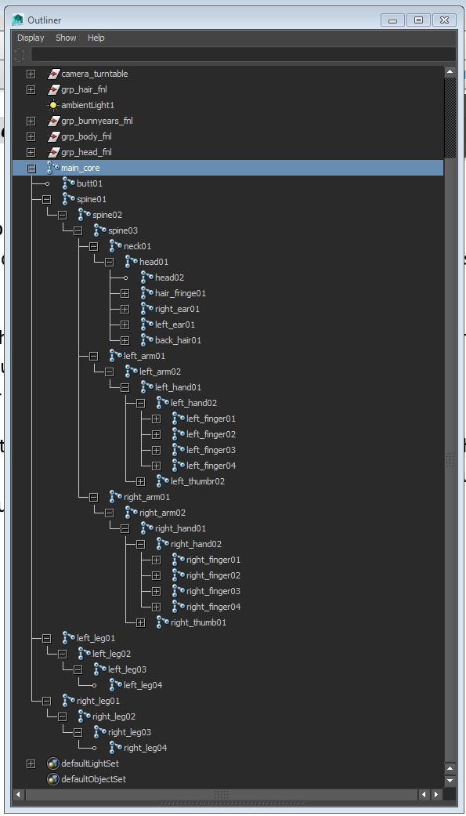The height and width of the screenshot is (816, 466).
Task: Select the left_finger04 joint
Action: tap(211, 466)
